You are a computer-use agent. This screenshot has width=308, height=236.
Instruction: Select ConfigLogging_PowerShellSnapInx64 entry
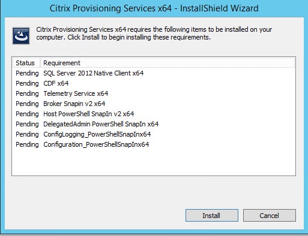(97, 134)
